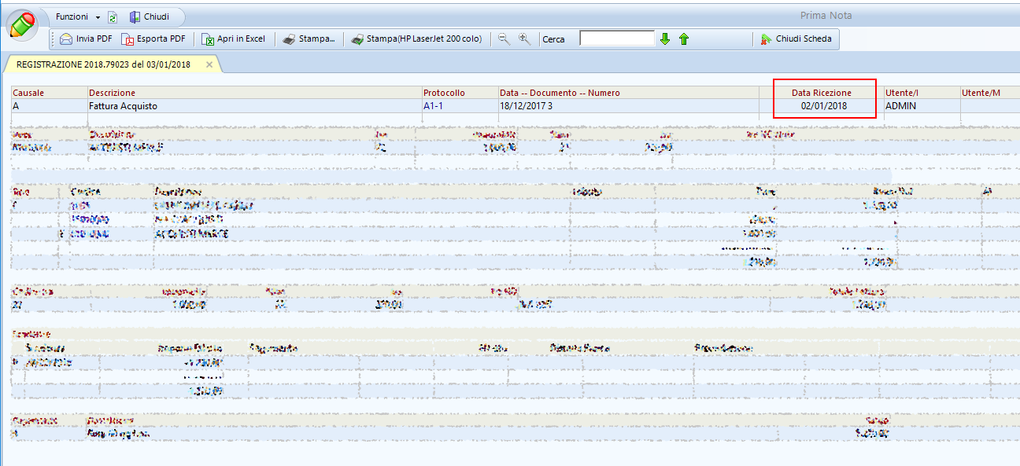Click into the Cerca search field
Viewport: 1020px width, 466px height.
[x=616, y=39]
